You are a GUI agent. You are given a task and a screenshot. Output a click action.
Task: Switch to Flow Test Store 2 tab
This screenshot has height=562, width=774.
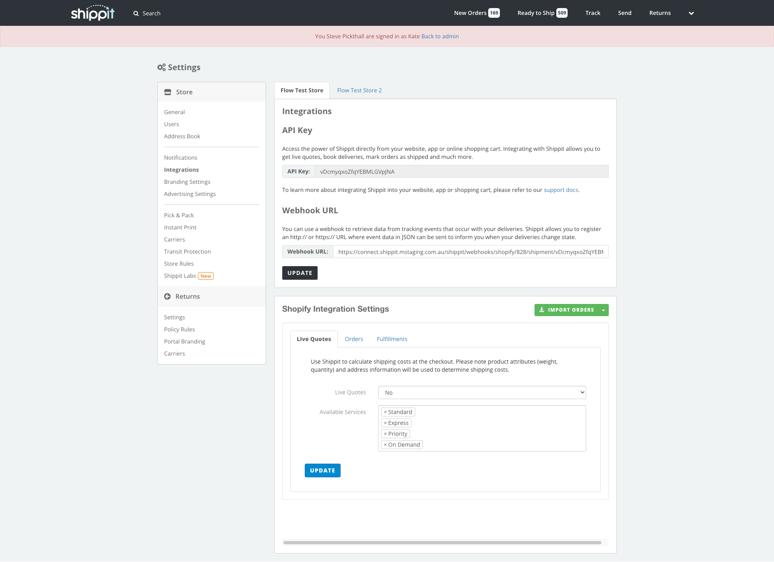pyautogui.click(x=359, y=90)
